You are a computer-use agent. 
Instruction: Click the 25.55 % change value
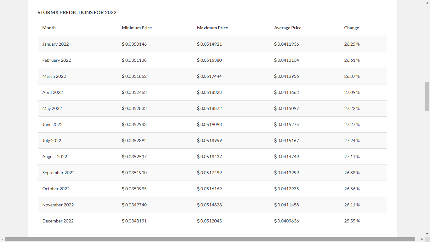click(352, 221)
